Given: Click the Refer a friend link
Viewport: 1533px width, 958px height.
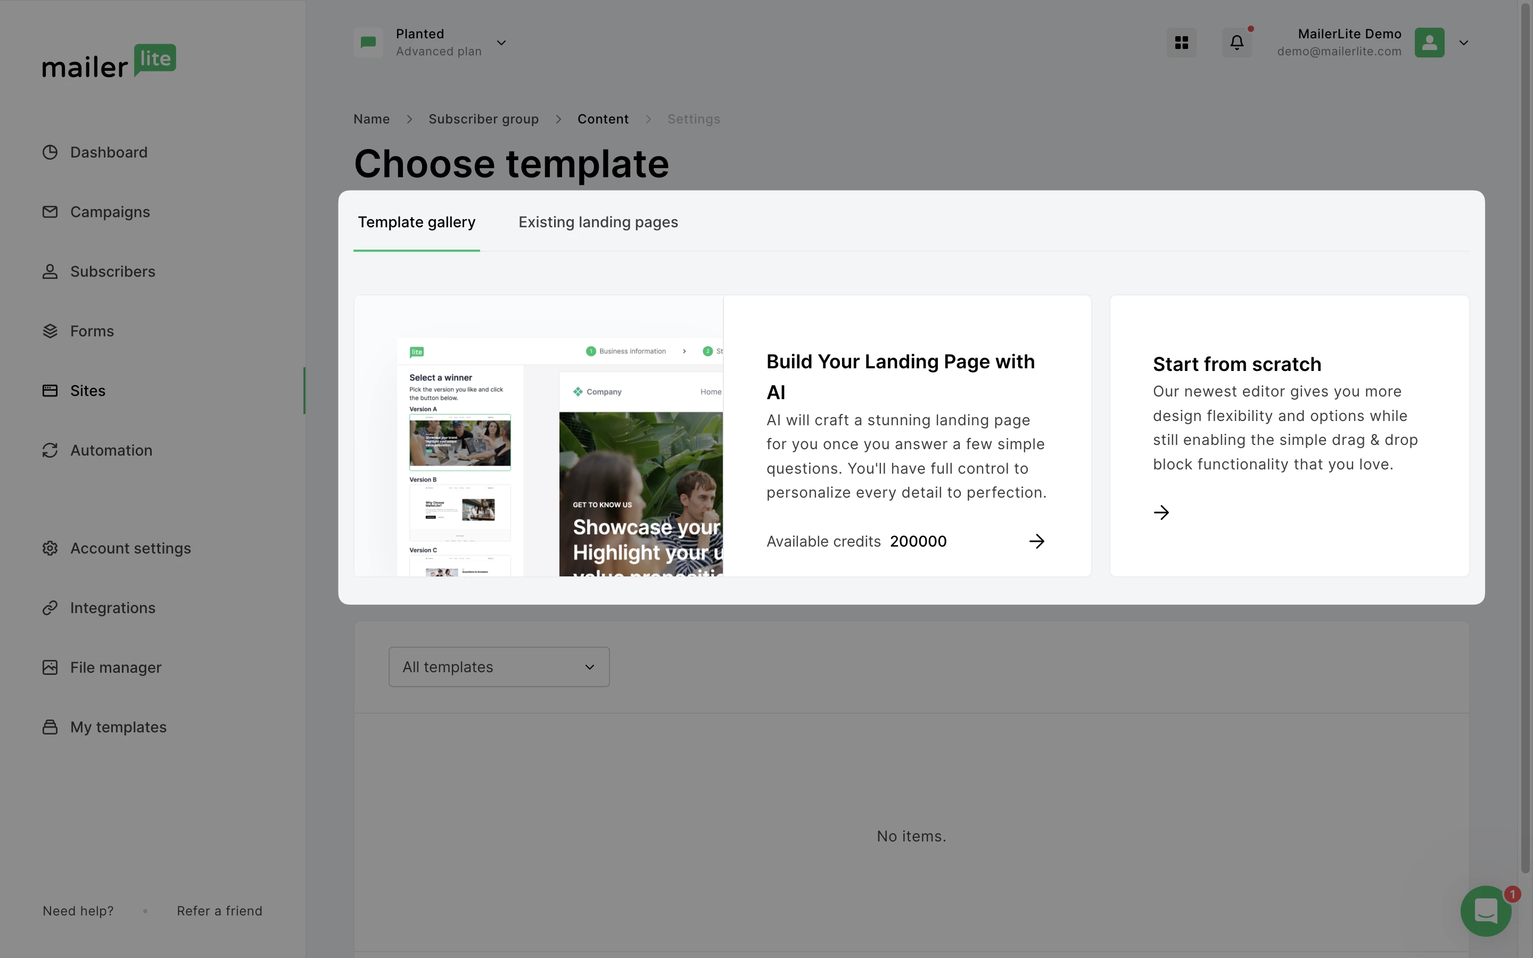Looking at the screenshot, I should [x=219, y=911].
